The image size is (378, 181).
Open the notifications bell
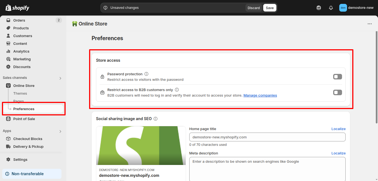[x=331, y=7]
